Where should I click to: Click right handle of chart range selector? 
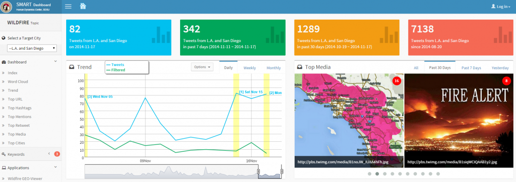[282, 172]
